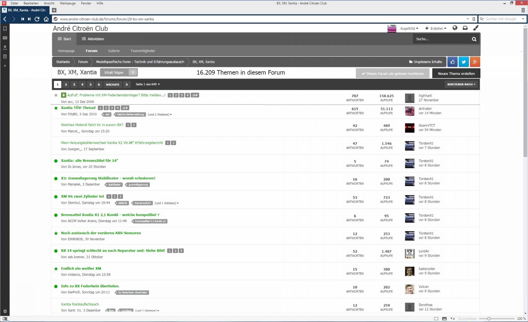Bookmark this page via address bar icon
Screen dimensions: 528x322
click(474, 19)
